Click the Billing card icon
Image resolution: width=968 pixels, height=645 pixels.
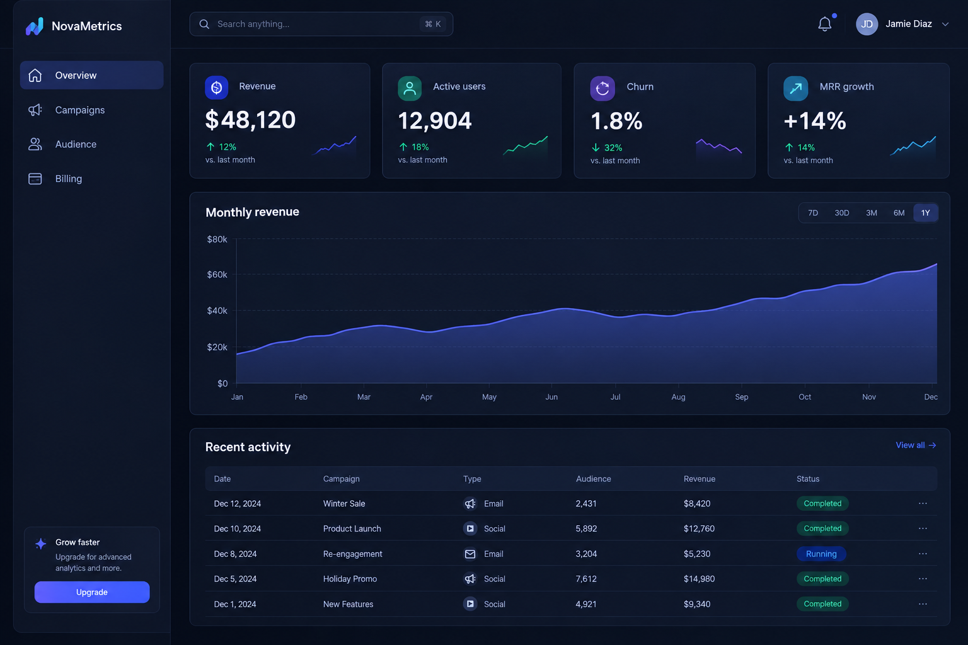click(35, 179)
